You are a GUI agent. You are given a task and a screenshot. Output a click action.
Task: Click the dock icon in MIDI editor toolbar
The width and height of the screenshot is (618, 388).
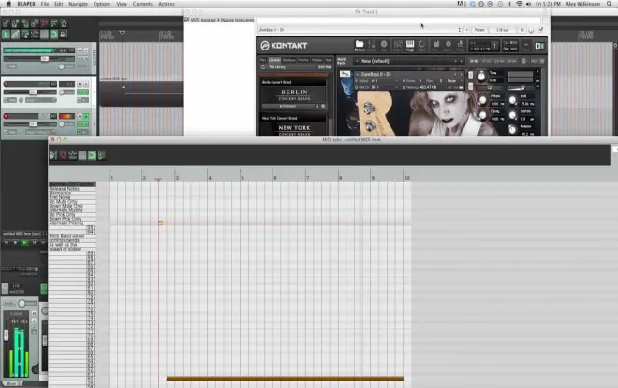click(101, 155)
